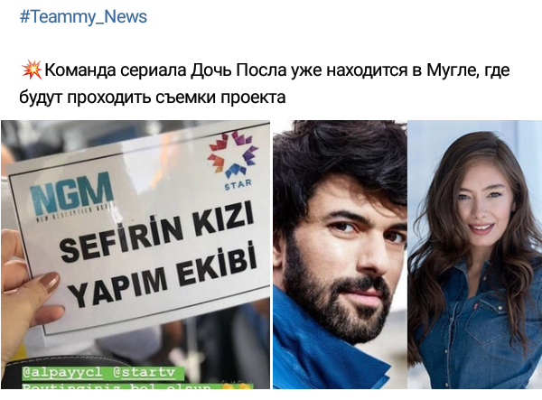542x400 pixels.
Task: Click the STAR text under the star logo
Action: (x=238, y=185)
